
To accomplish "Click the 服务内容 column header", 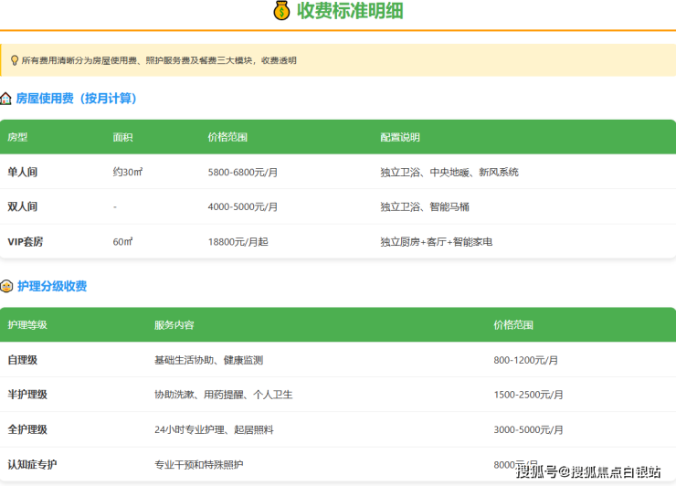I will (174, 325).
